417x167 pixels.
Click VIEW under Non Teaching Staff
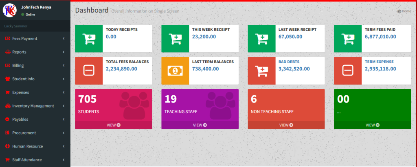coord(286,125)
